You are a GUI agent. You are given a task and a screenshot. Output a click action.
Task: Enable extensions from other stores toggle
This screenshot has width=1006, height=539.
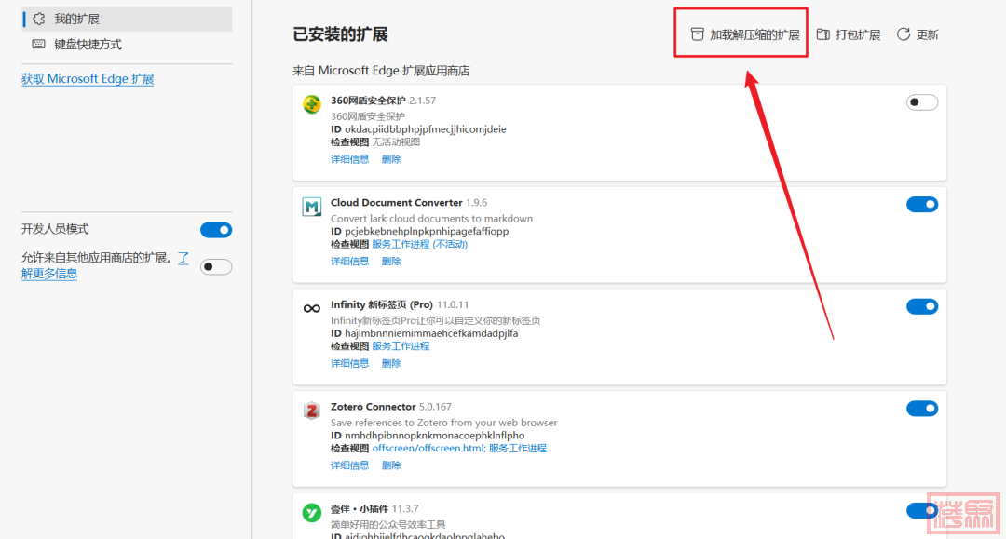point(216,266)
